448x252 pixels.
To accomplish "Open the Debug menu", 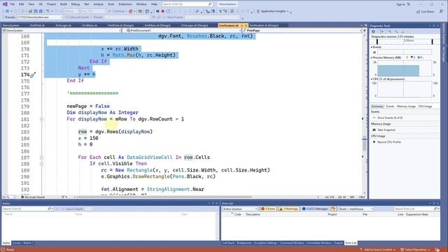I will (76, 4).
